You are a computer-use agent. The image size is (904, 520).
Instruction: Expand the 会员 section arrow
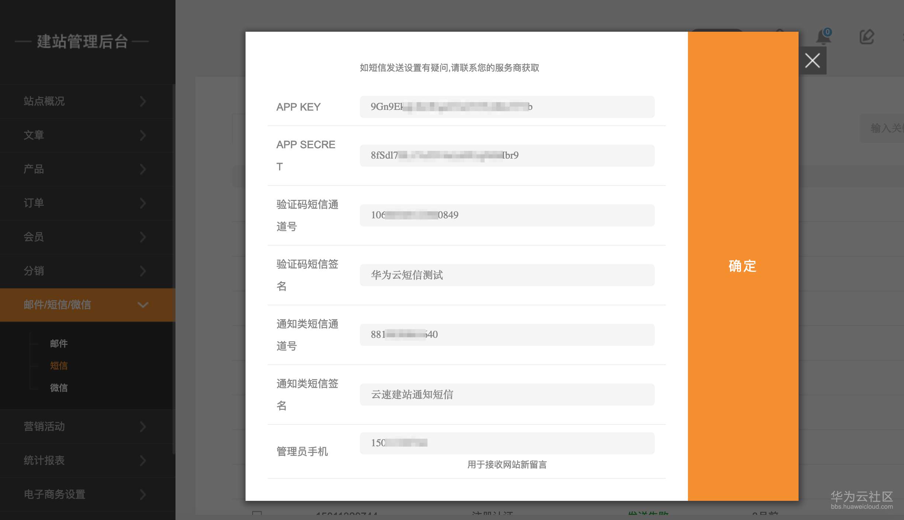(x=143, y=237)
